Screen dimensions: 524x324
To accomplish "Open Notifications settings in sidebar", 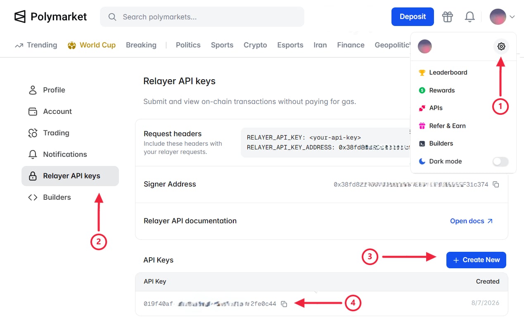I will tap(70, 154).
